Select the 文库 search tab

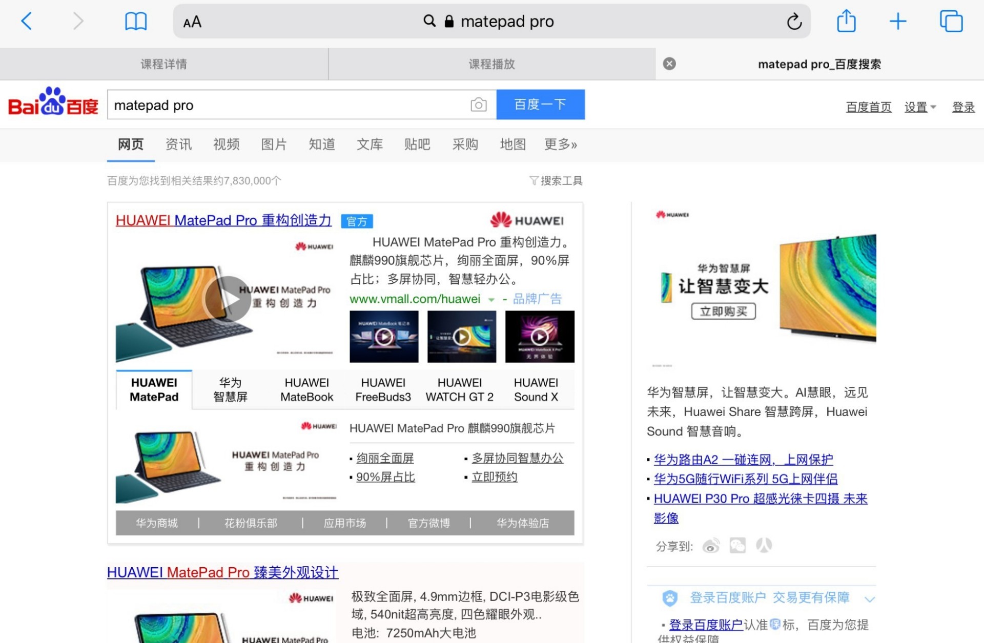pos(370,144)
